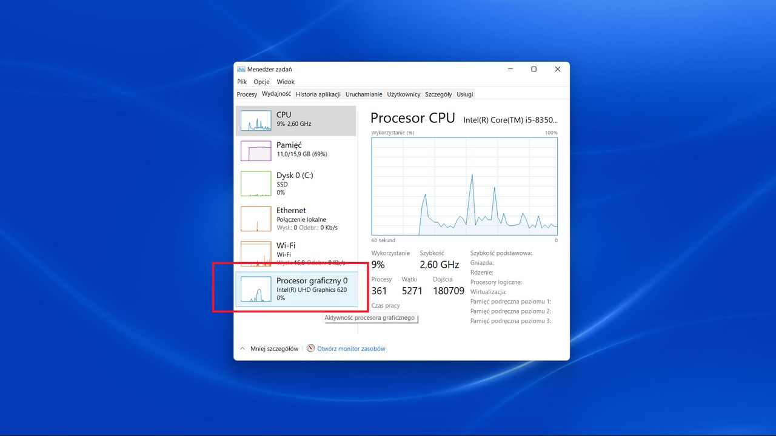776x436 pixels.
Task: Switch to the Procesy tab
Action: pyautogui.click(x=247, y=94)
